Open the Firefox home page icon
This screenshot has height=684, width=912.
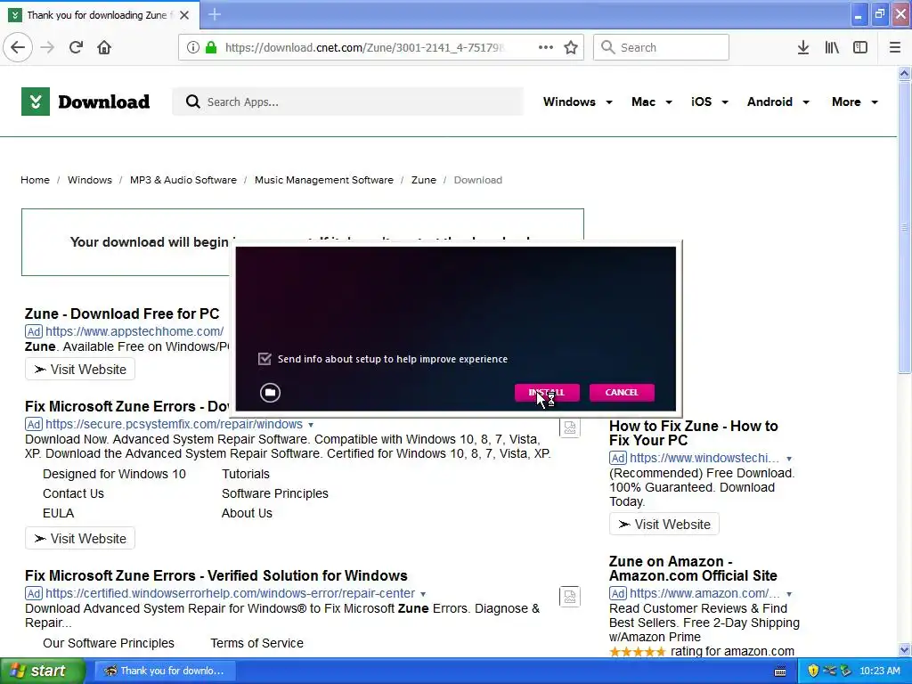[x=104, y=47]
